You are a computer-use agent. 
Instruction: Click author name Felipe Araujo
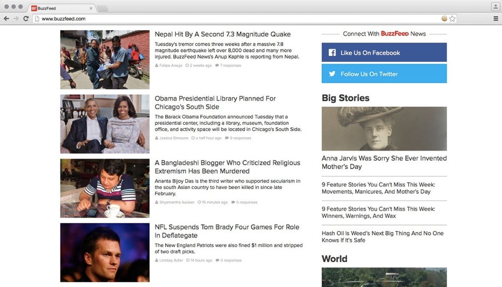171,66
